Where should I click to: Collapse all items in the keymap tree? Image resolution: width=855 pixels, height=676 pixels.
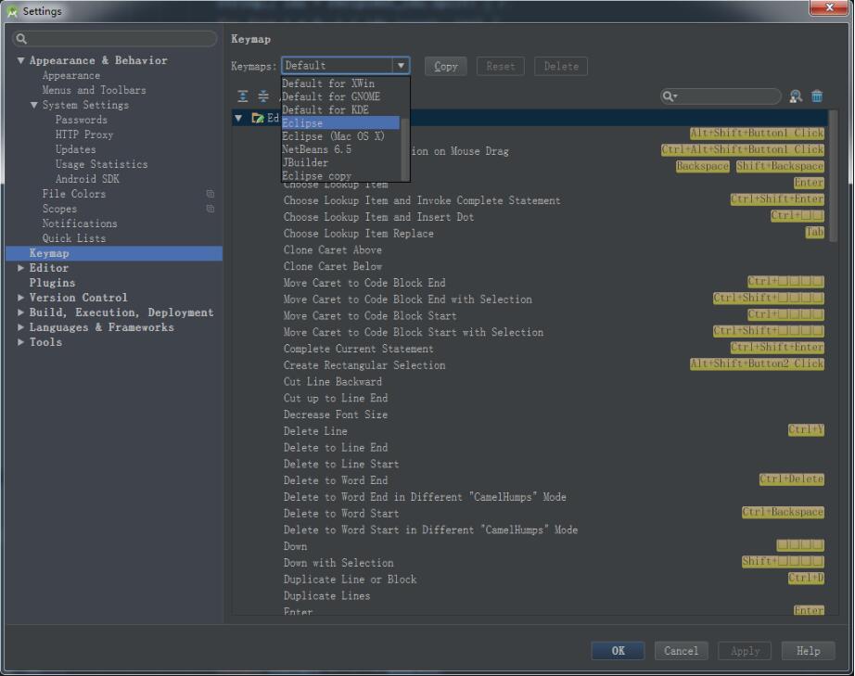point(263,96)
